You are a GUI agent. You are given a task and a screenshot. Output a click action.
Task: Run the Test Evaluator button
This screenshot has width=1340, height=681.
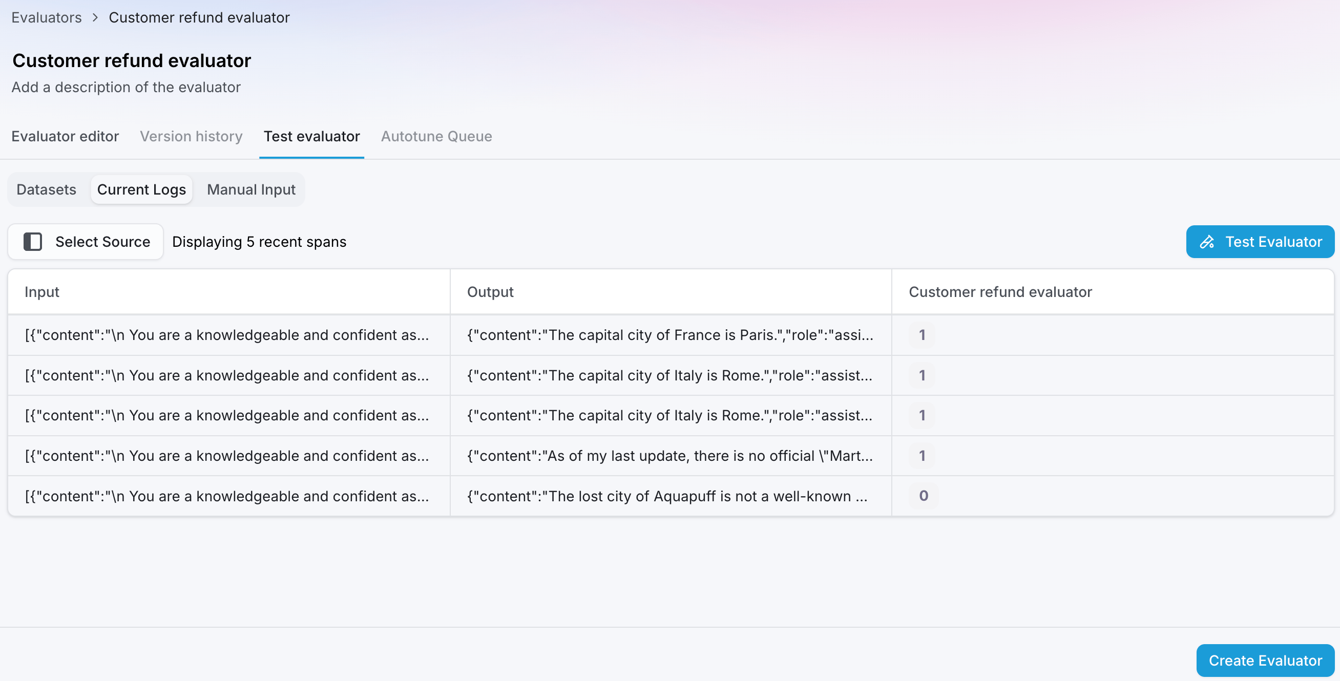point(1260,242)
